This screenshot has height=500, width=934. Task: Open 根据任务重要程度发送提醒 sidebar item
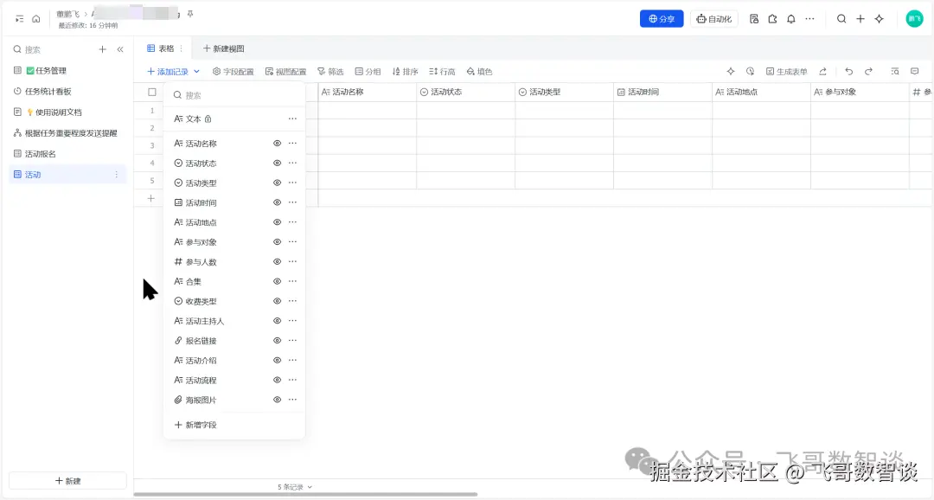coord(68,133)
